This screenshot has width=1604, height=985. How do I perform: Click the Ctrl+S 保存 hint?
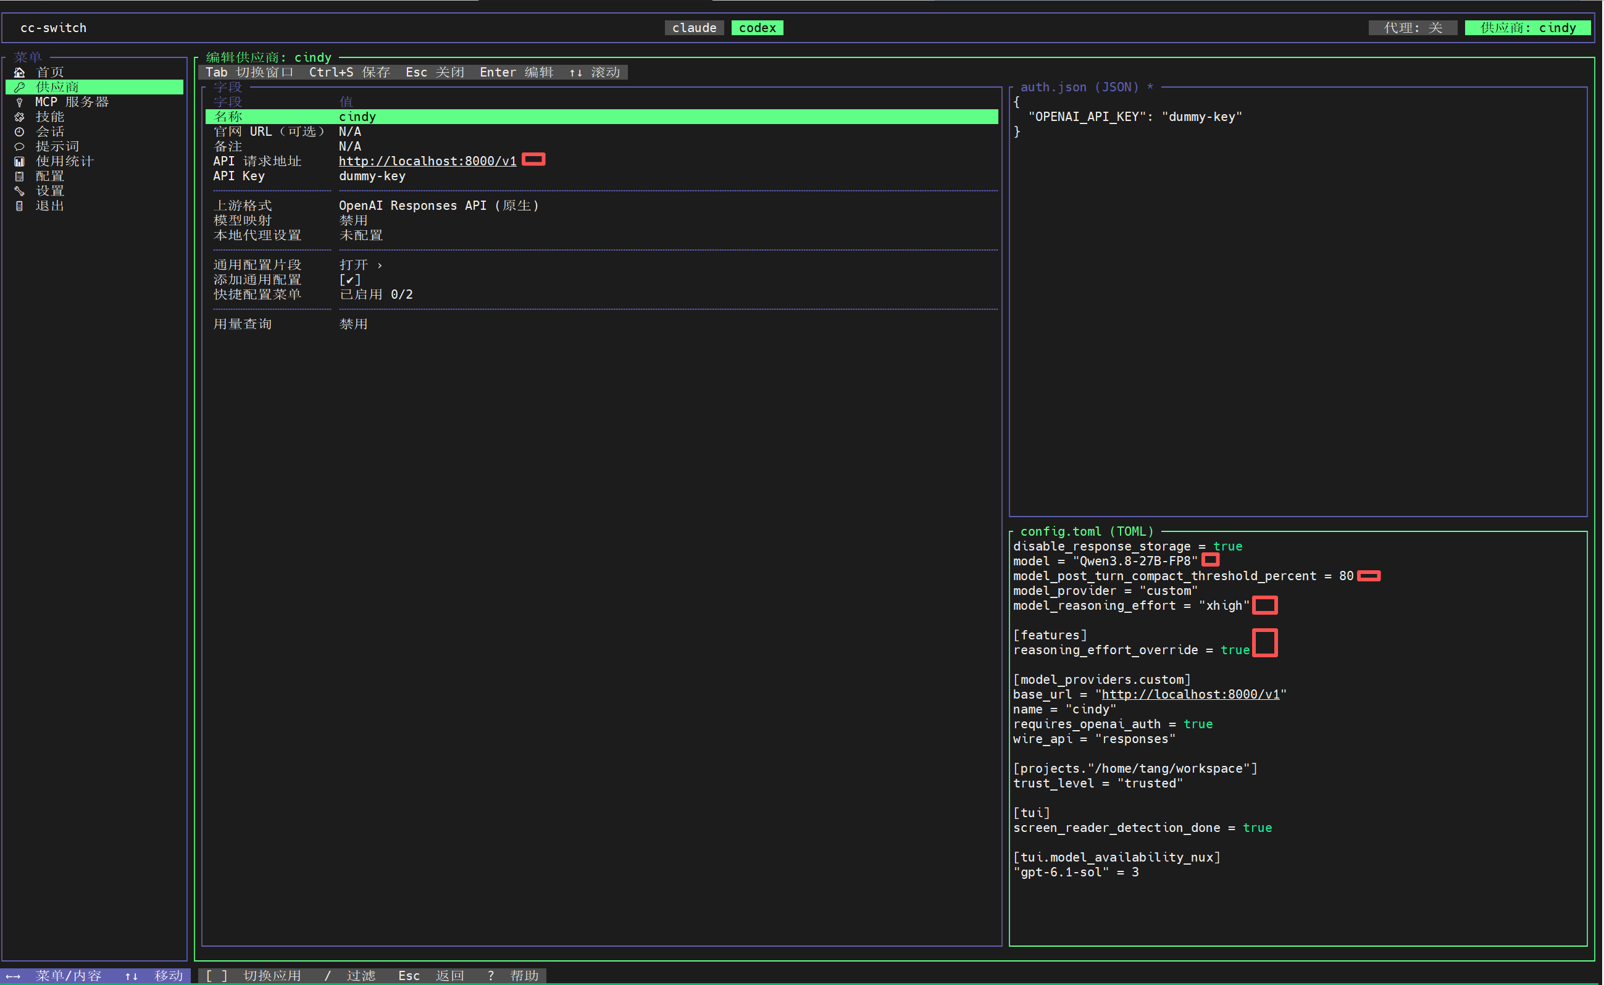(x=350, y=72)
